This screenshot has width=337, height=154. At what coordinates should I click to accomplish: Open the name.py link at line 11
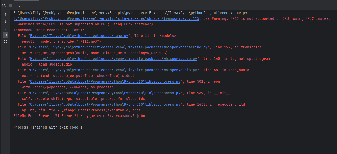click(79, 36)
